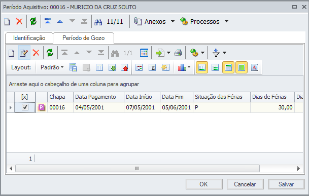Uncheck the checkbox in row 00016
Screen dimensions: 309x196
coord(25,107)
